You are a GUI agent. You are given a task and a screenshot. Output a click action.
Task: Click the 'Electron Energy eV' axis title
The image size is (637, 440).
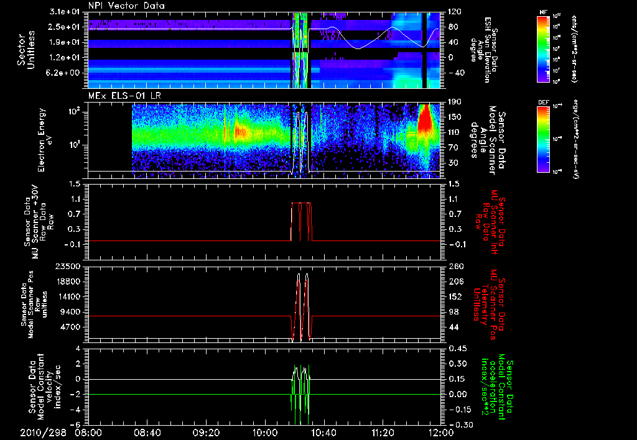(x=45, y=140)
